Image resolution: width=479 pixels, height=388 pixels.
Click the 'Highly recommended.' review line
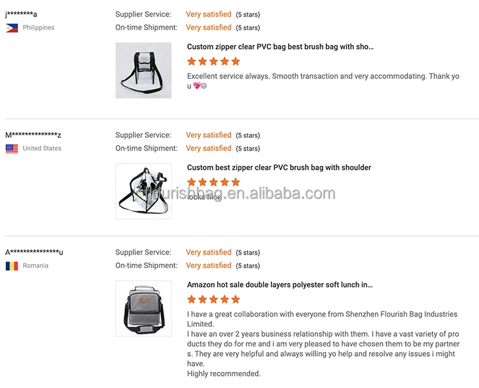tap(224, 373)
